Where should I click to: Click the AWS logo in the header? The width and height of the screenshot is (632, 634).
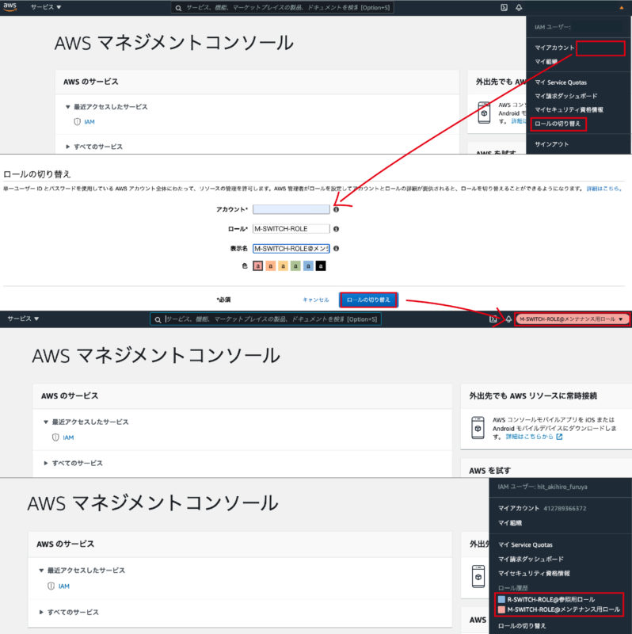(x=10, y=7)
